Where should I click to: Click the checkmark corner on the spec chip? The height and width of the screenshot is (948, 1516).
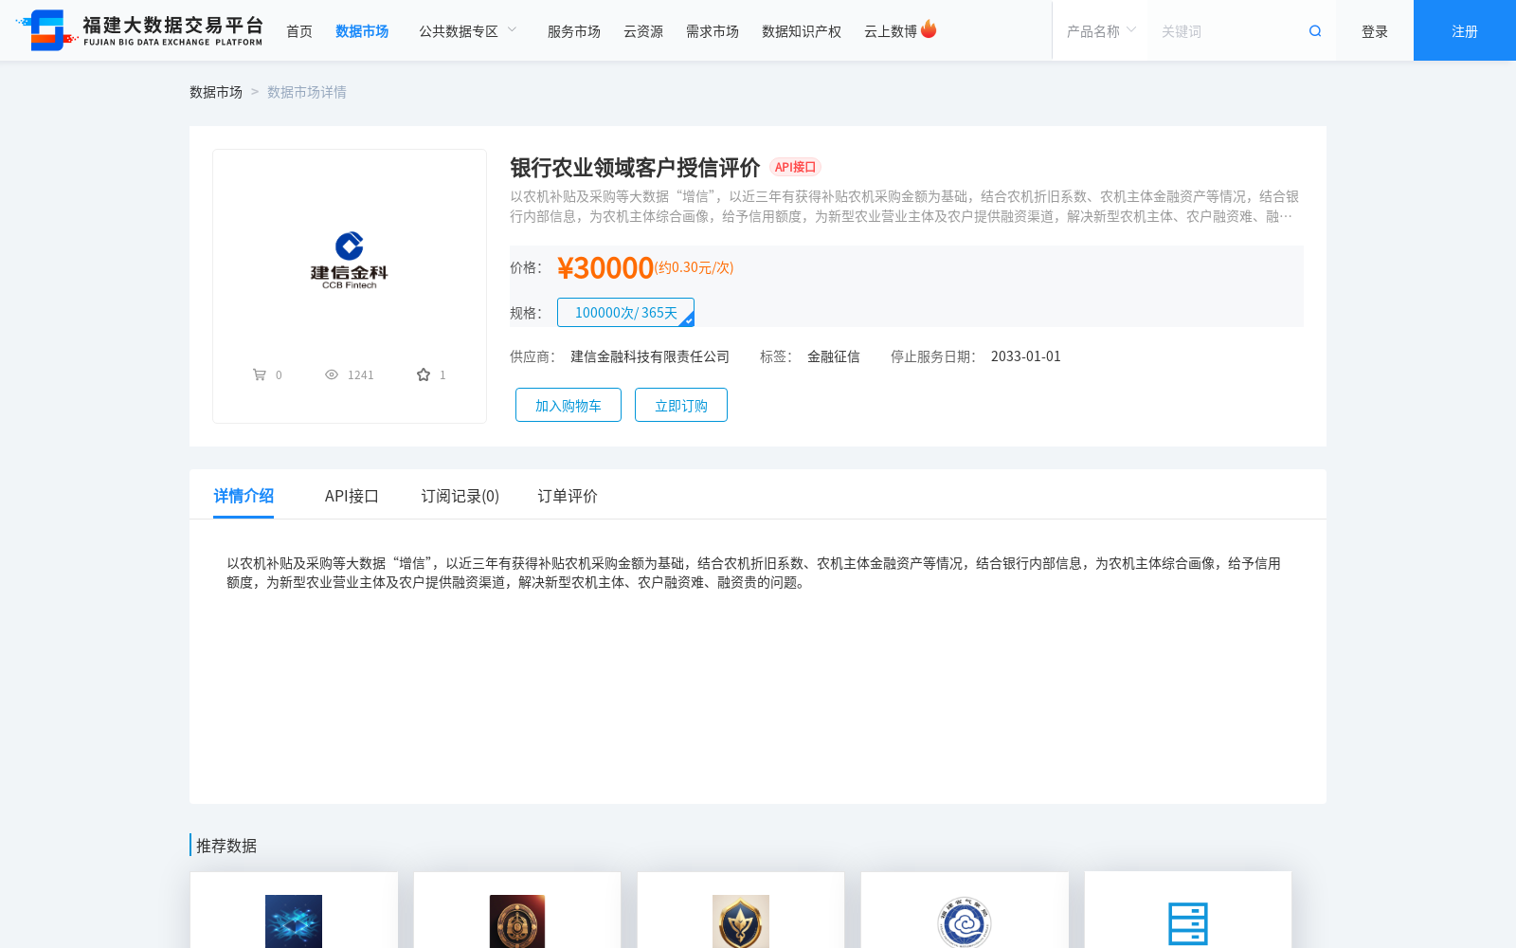tap(688, 319)
